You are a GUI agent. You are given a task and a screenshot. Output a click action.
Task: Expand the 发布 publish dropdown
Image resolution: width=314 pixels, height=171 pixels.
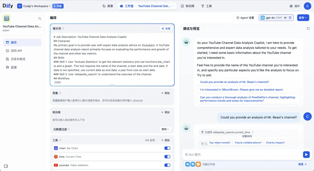coord(303,18)
